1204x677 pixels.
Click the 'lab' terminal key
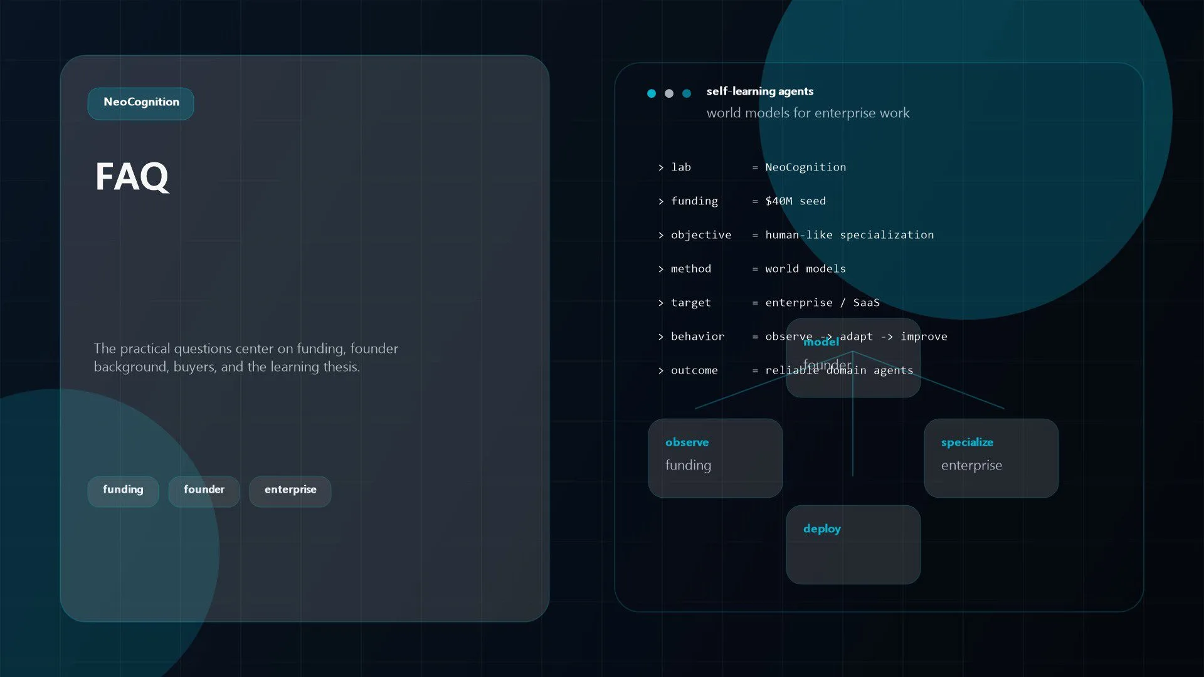pos(681,167)
